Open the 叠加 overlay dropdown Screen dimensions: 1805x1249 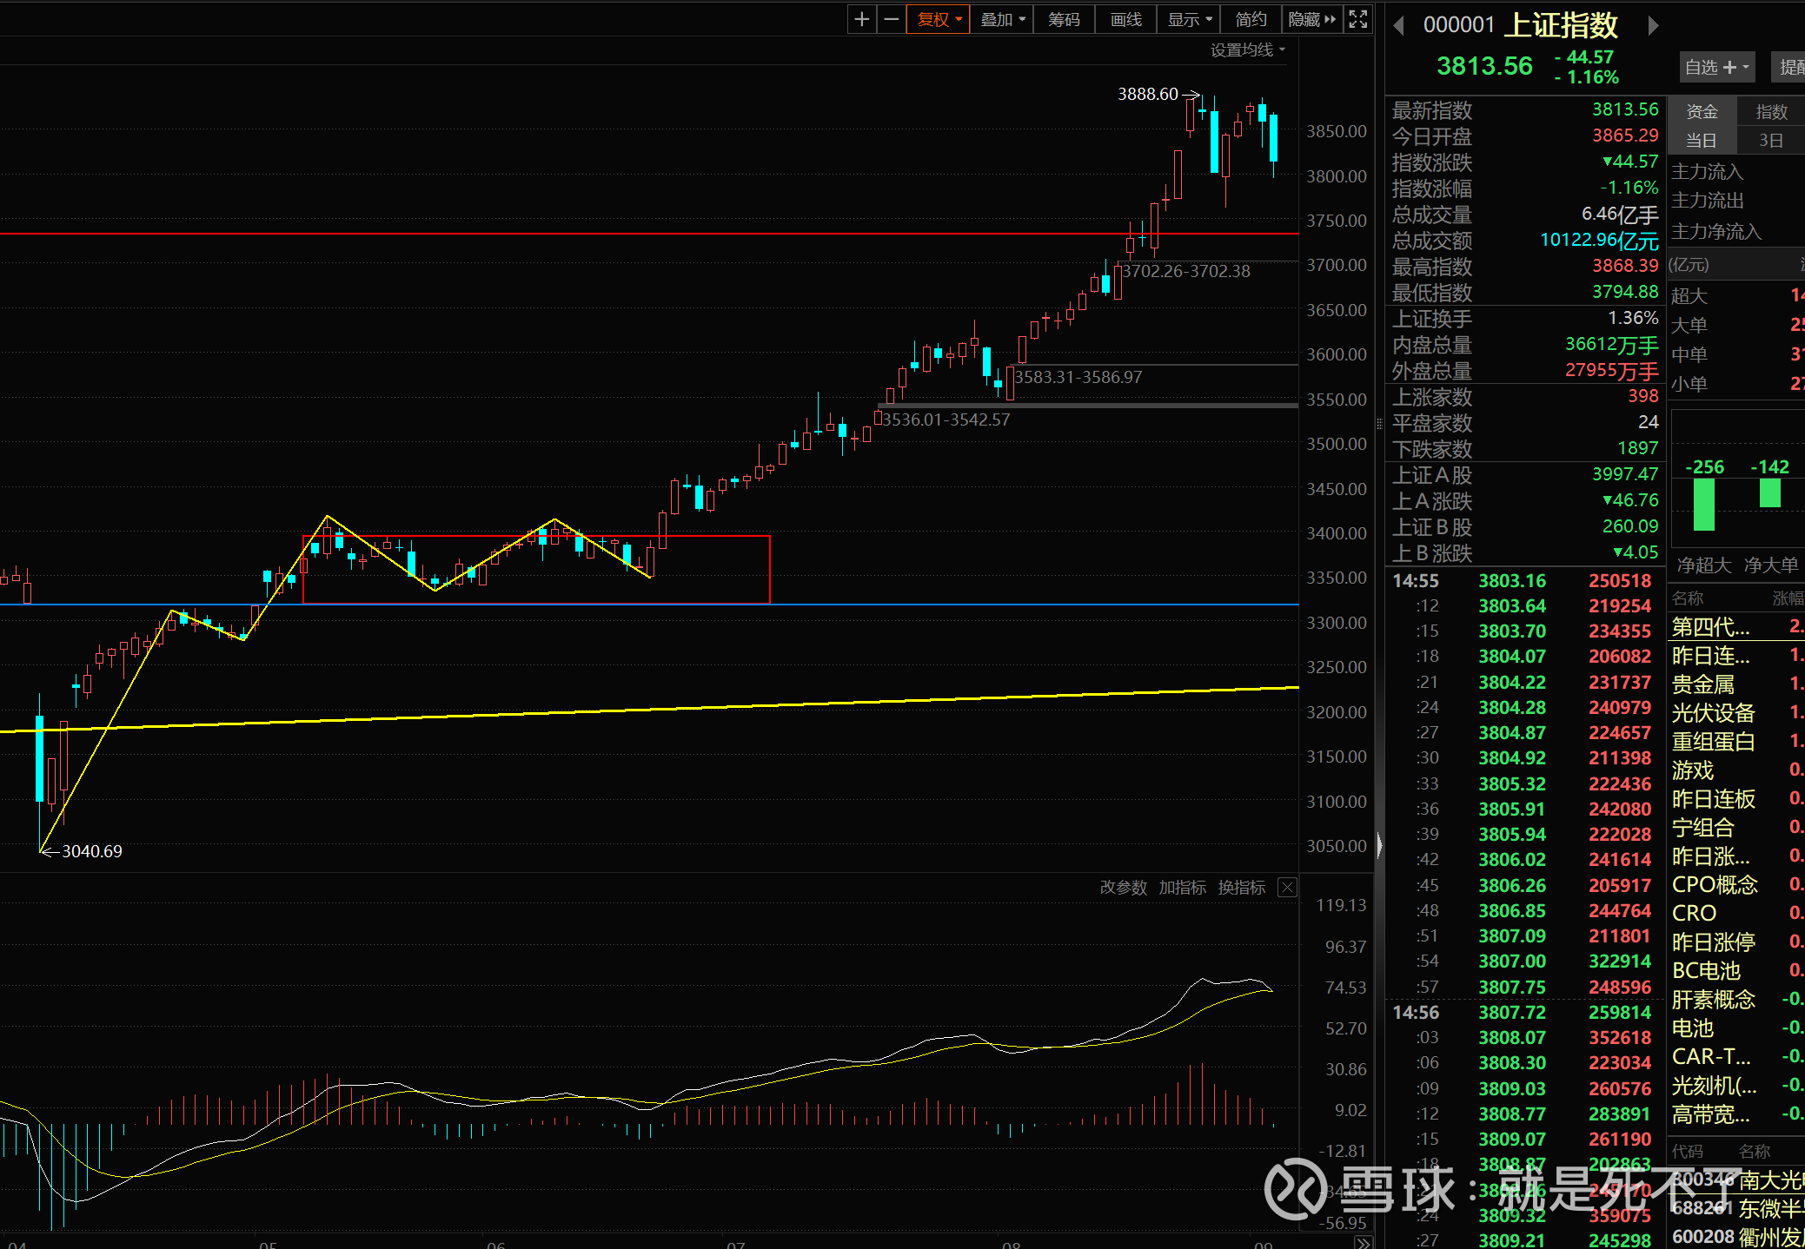[1002, 19]
